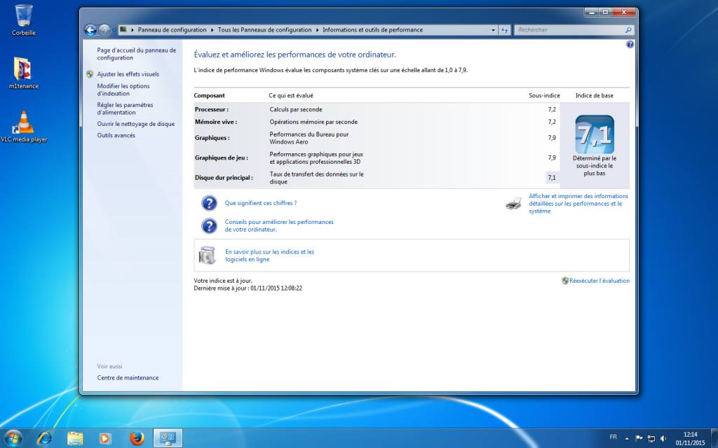Click Panneau de configuration breadcrumb
The width and height of the screenshot is (718, 448).
click(x=172, y=30)
